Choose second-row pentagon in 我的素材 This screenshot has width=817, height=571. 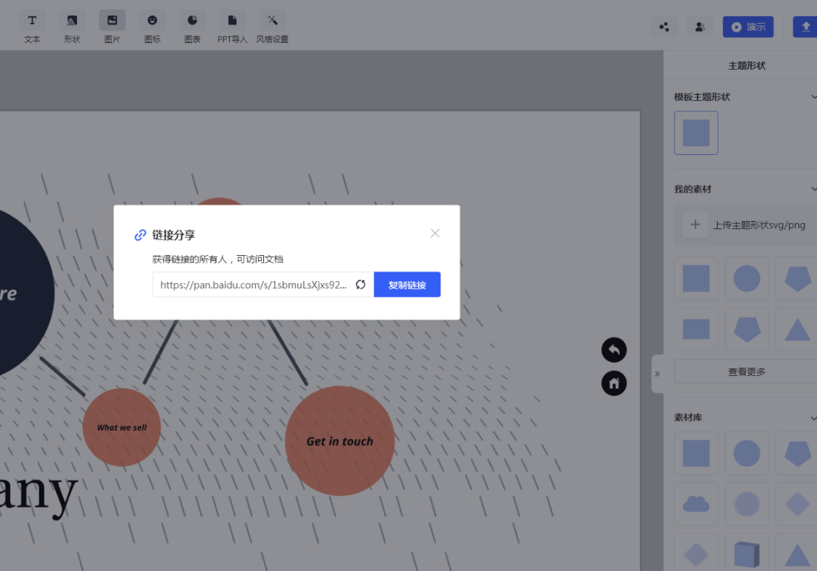(747, 329)
